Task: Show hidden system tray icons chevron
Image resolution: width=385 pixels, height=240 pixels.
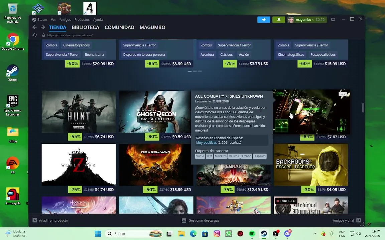Action: coord(314,234)
